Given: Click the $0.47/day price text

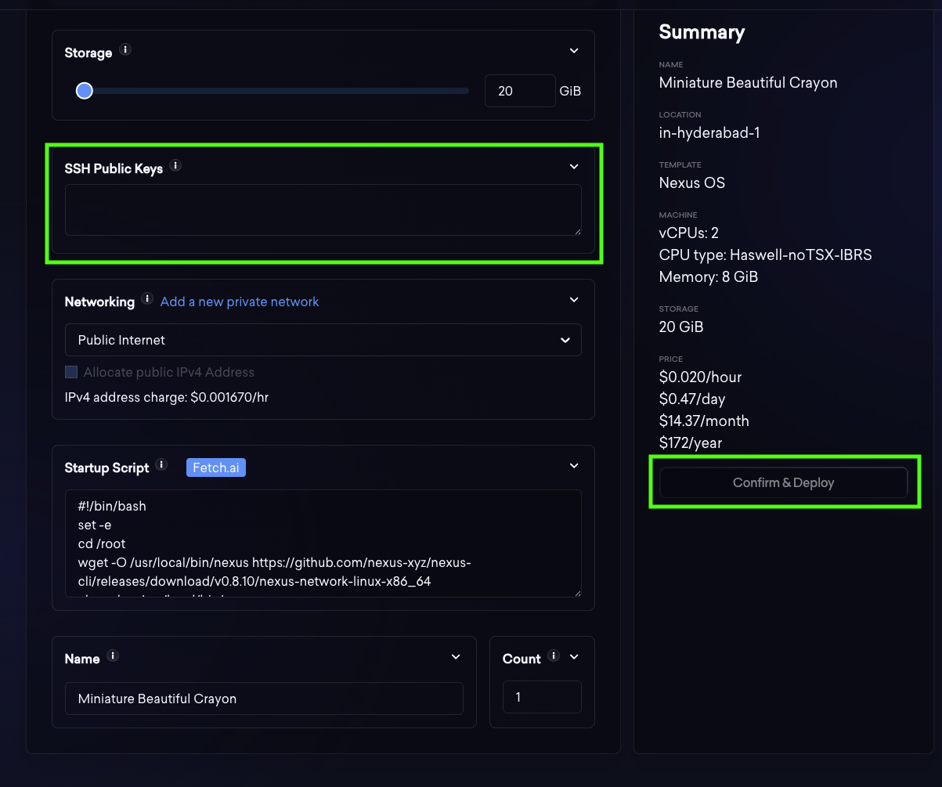Looking at the screenshot, I should [694, 399].
